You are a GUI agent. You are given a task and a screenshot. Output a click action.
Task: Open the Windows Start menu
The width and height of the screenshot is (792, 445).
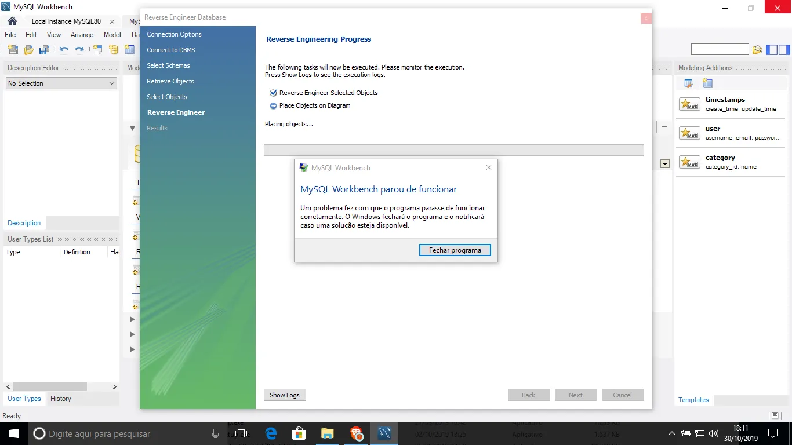[14, 433]
